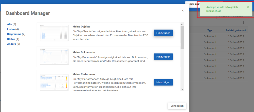The image size is (254, 112).
Task: Show the Alle widget category
Action: pyautogui.click(x=10, y=24)
